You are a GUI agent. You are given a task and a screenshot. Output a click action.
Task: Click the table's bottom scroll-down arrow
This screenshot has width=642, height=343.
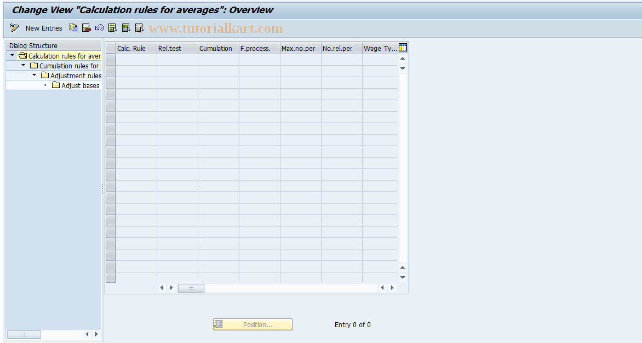point(403,277)
